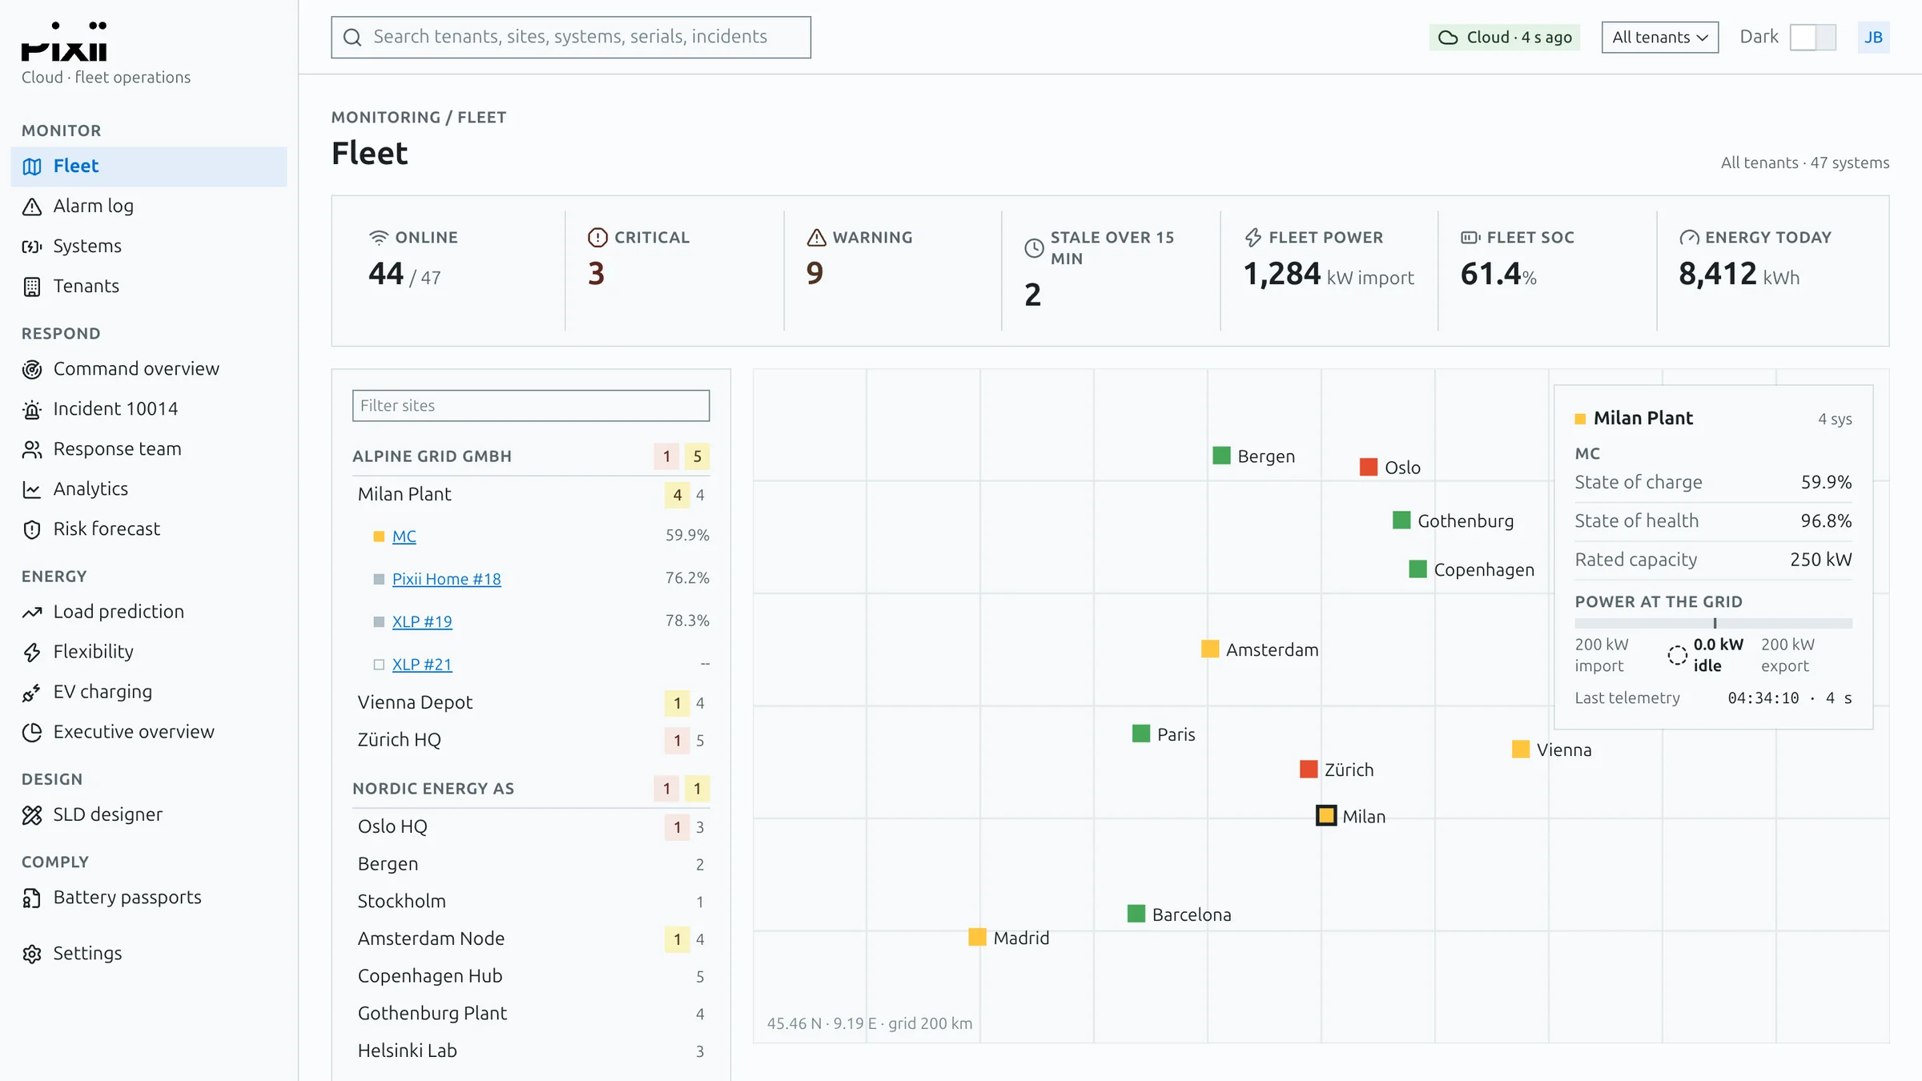This screenshot has height=1081, width=1922.
Task: Click the Incident 10014 siren icon
Action: (32, 409)
